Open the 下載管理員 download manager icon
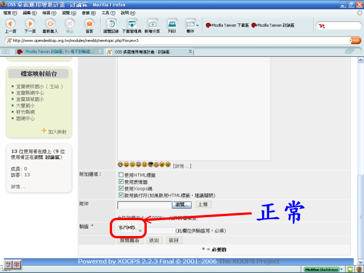 click(x=132, y=24)
